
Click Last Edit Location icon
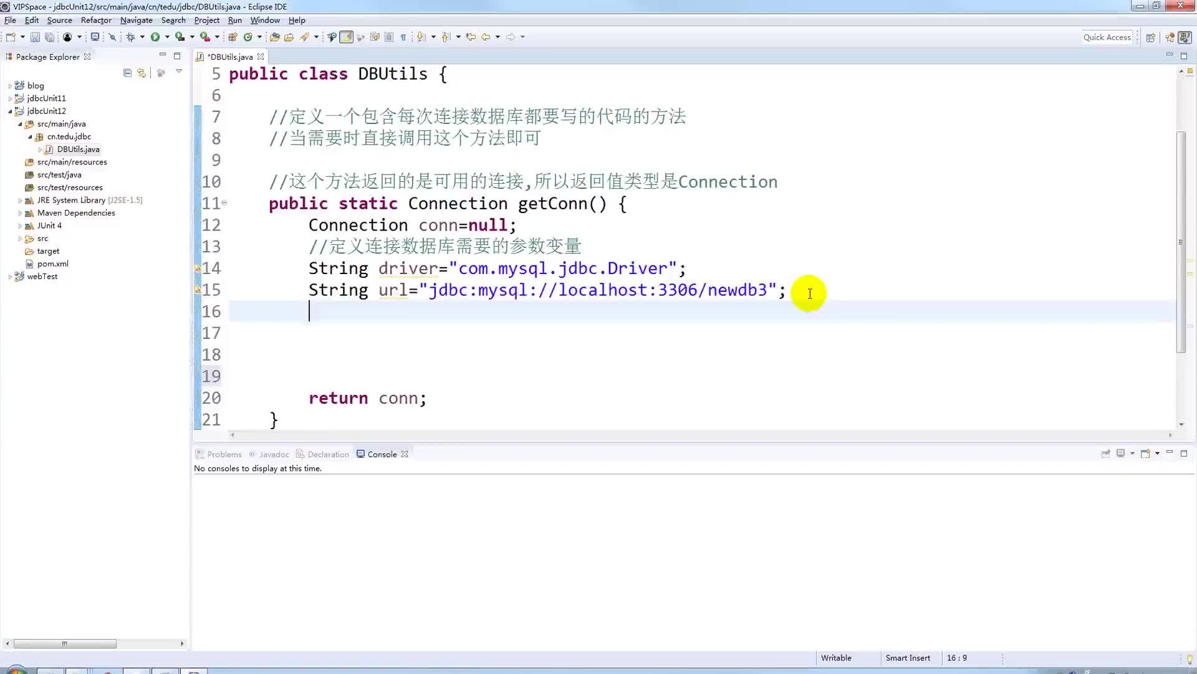click(x=471, y=37)
